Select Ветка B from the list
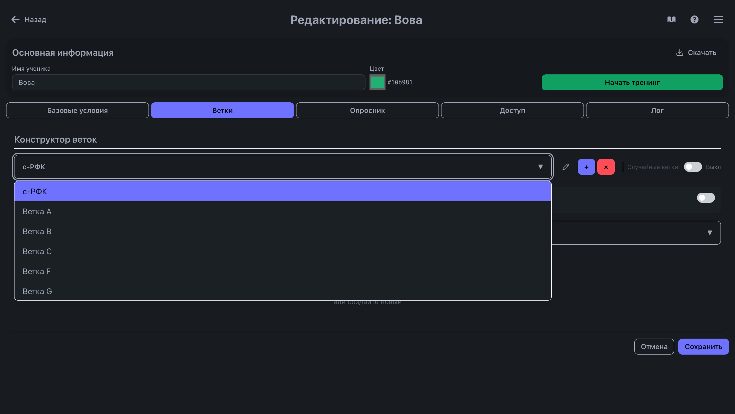 coord(37,231)
